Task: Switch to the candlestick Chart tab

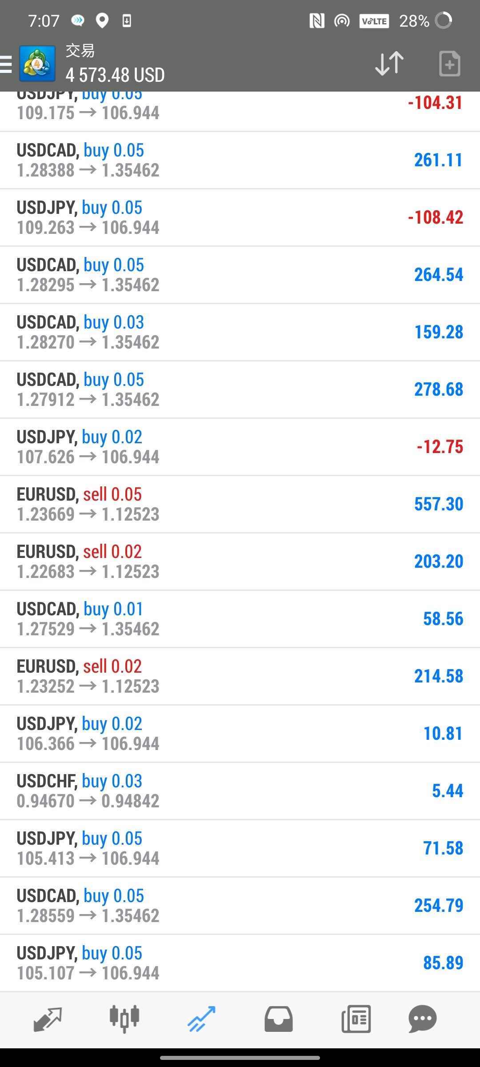Action: [124, 1019]
